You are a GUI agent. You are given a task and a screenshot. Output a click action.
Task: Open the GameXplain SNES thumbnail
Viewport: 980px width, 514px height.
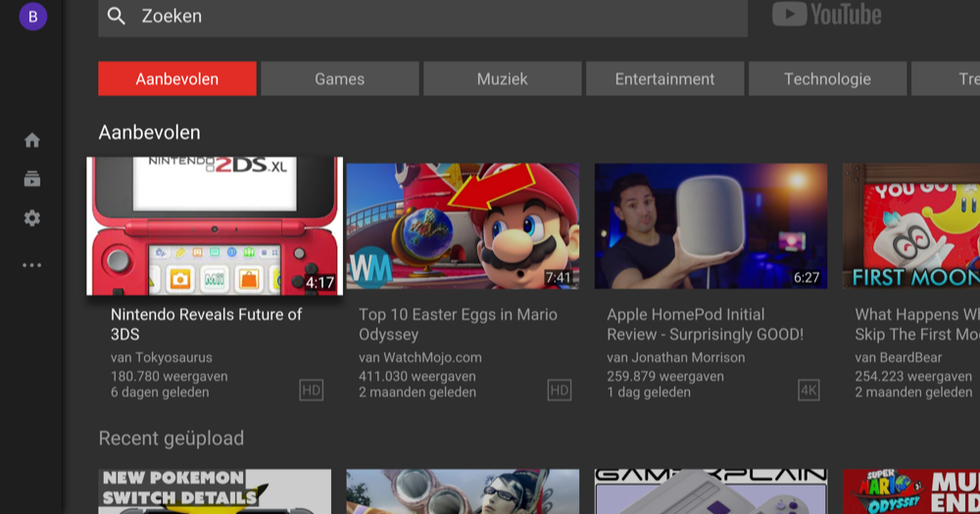[710, 491]
